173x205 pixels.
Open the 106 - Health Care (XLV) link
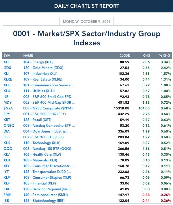(42, 154)
